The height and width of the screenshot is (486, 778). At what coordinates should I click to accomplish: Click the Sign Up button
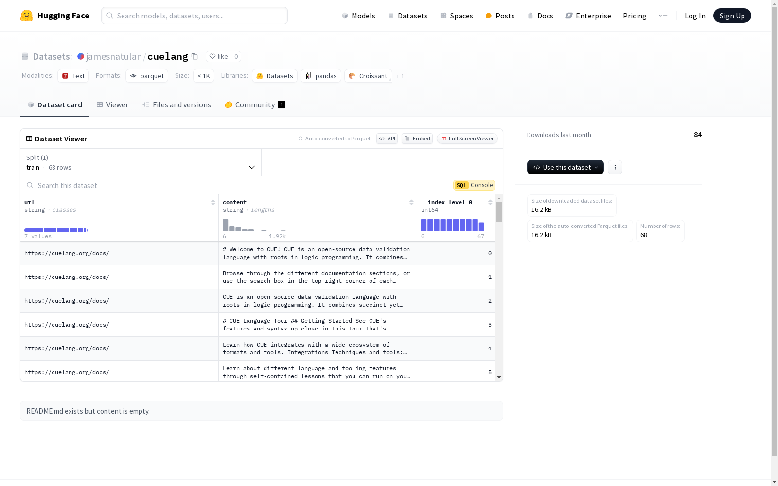tap(732, 16)
